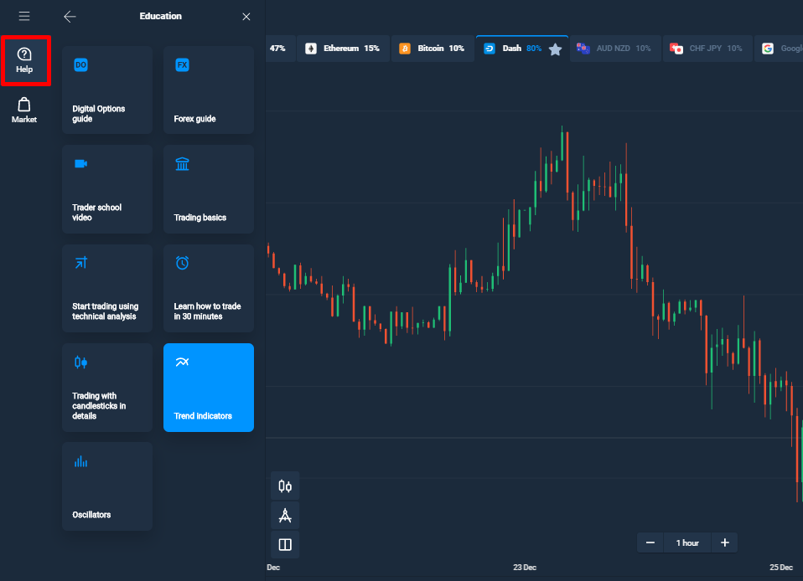Switch to the Ethereum 15% tab
Screen dimensions: 803x581
point(344,49)
